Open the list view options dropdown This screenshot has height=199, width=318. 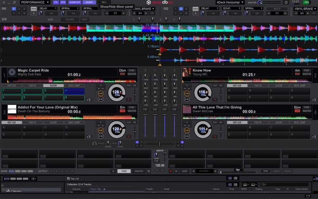(34, 179)
